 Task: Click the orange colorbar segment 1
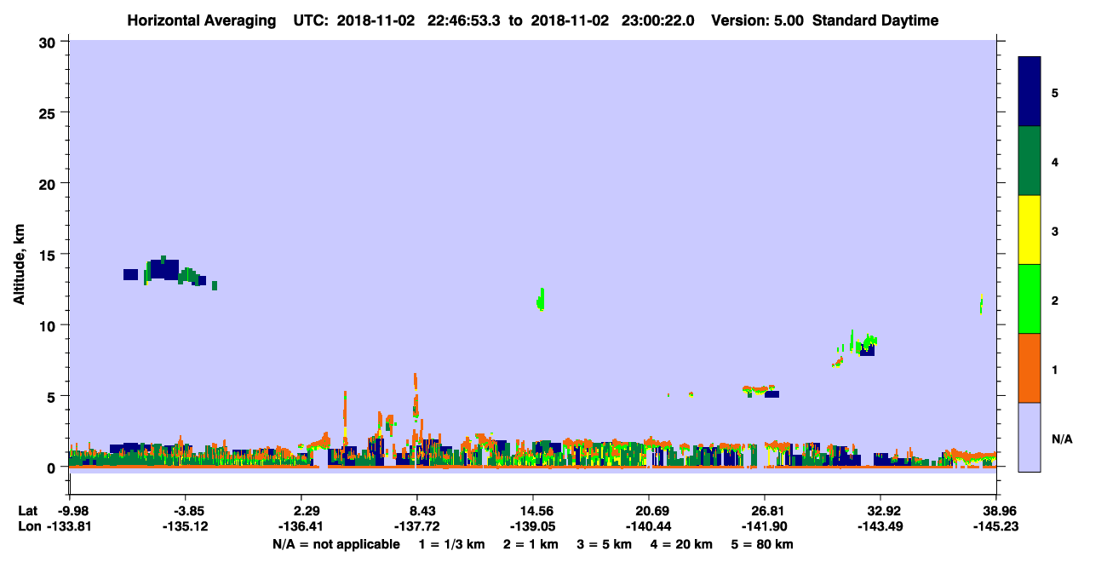(1030, 368)
